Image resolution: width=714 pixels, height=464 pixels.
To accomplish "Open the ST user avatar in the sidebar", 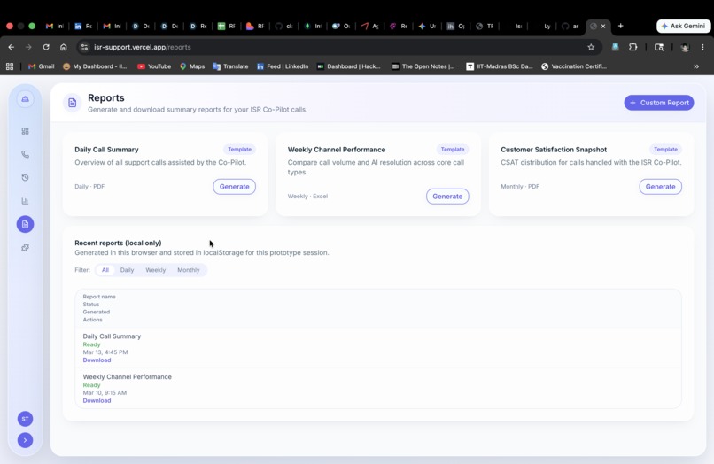I will 25,419.
